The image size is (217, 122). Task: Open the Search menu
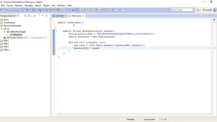point(38,5)
